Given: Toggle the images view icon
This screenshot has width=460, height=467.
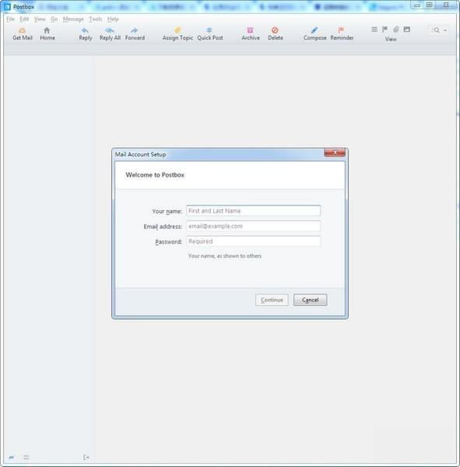Looking at the screenshot, I should [x=406, y=30].
